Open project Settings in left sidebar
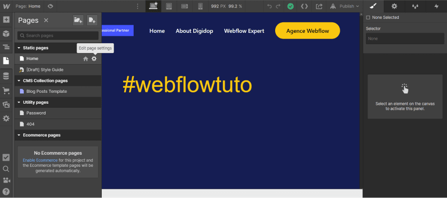 6,118
